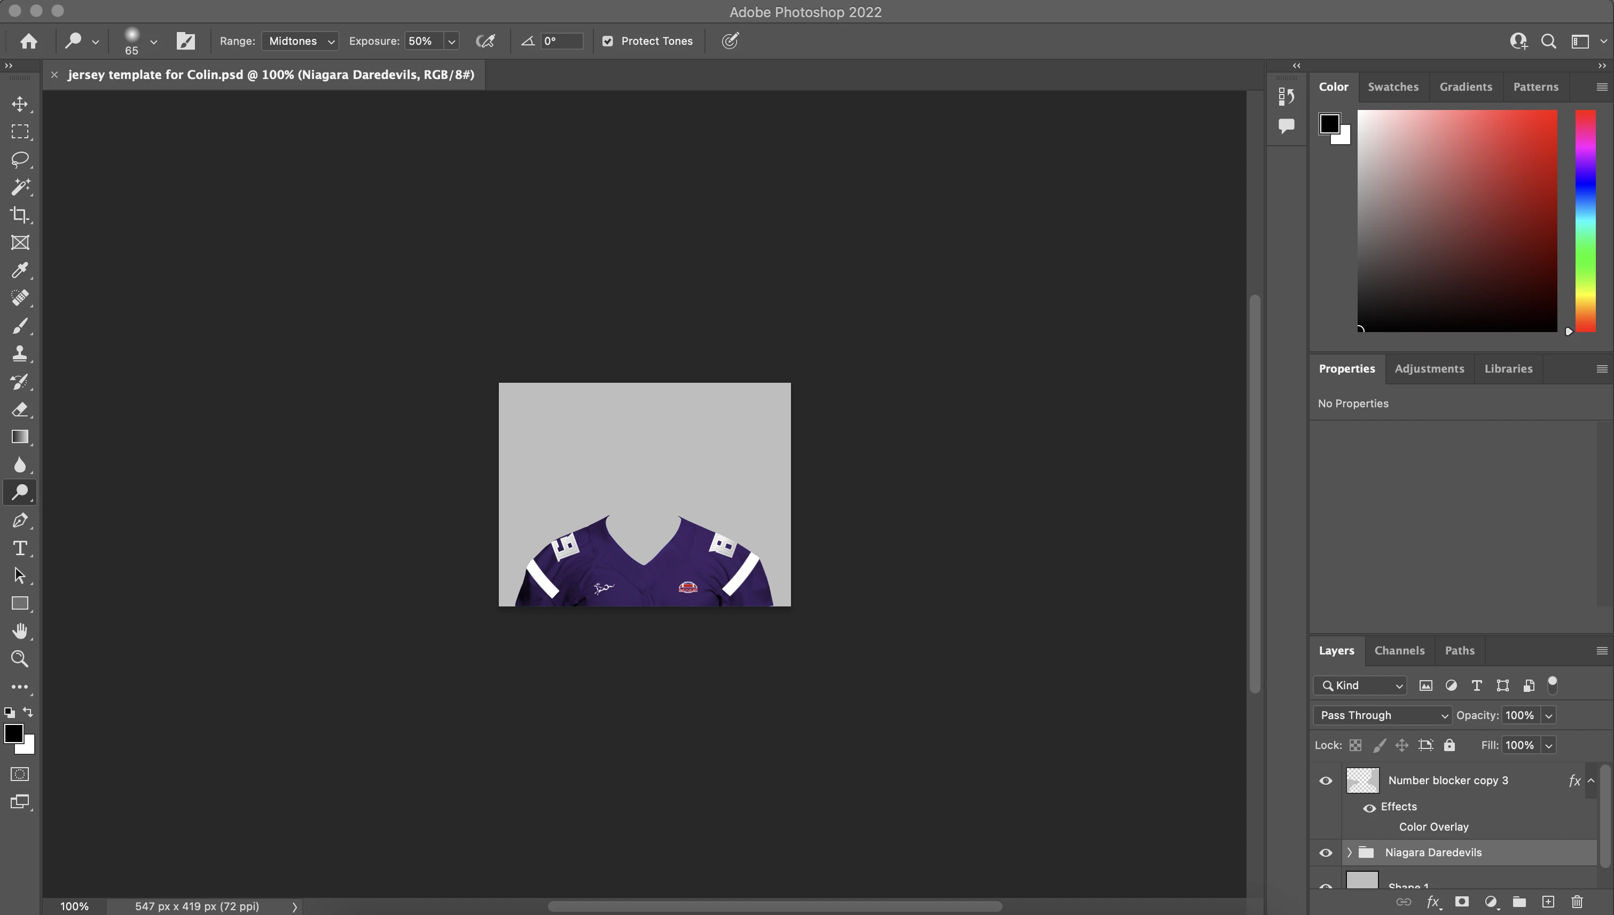Select the Hand tool
This screenshot has height=915, width=1614.
(19, 631)
